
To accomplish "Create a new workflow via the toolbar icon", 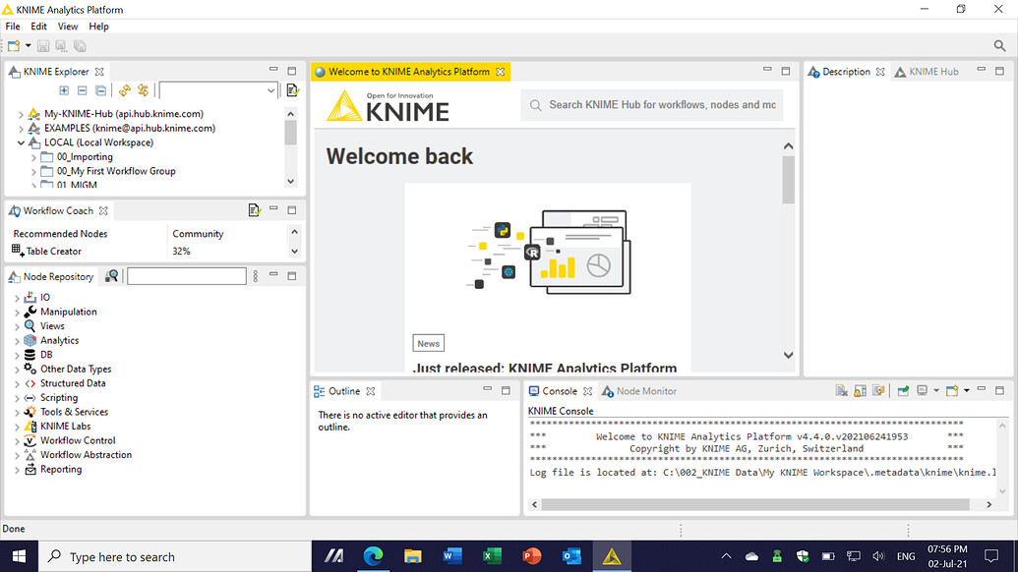I will click(12, 44).
